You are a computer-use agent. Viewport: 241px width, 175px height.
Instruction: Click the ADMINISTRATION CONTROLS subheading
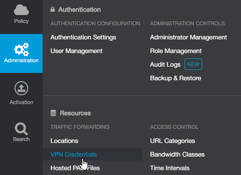click(187, 23)
